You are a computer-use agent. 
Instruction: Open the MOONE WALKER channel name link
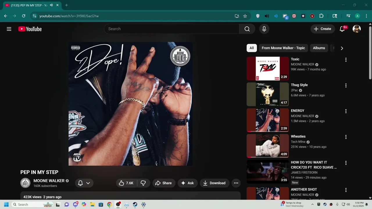(x=49, y=181)
